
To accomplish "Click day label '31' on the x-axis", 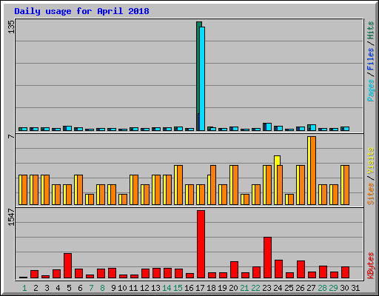I will point(355,288).
